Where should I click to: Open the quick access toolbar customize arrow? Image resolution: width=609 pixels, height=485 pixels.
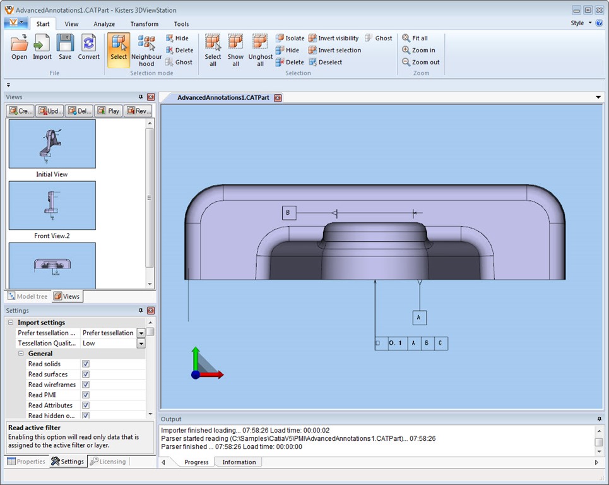click(8, 85)
